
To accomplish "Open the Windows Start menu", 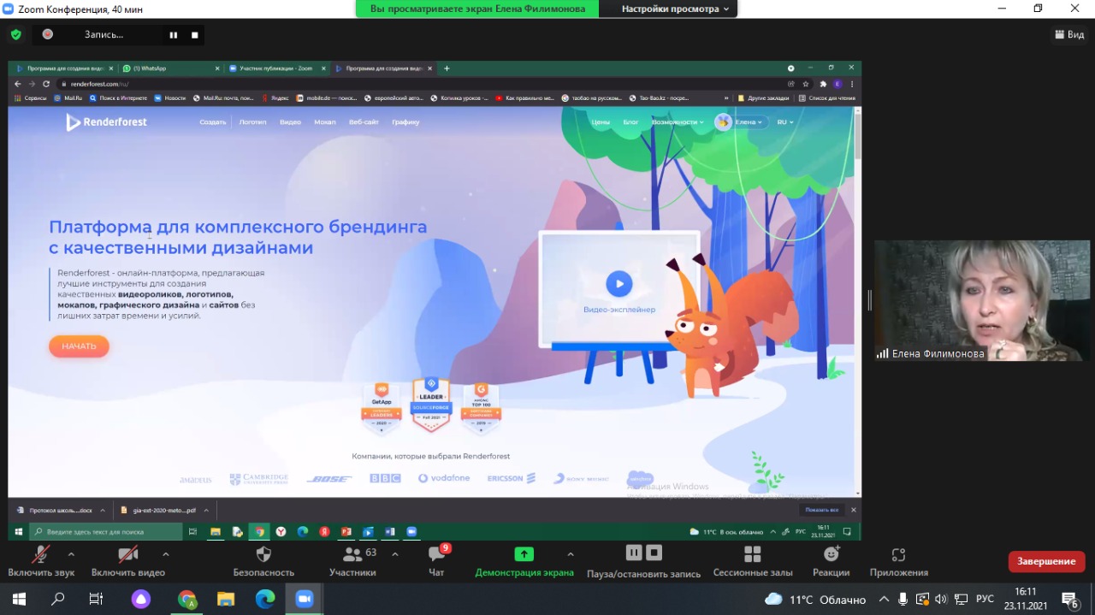I will 19,599.
